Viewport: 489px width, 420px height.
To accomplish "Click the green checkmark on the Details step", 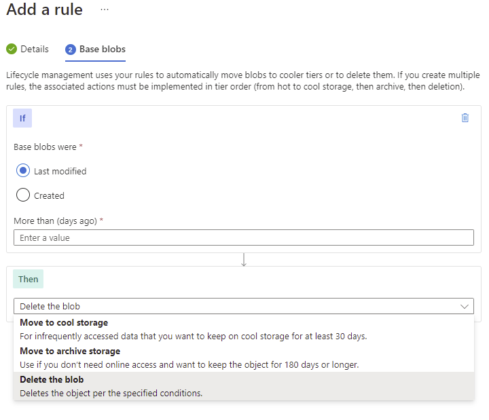I will (12, 49).
